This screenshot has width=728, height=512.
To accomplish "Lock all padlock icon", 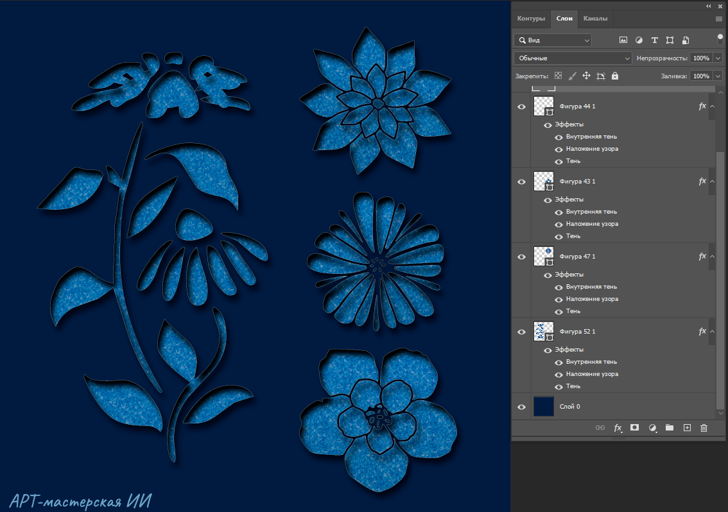I will [x=615, y=76].
